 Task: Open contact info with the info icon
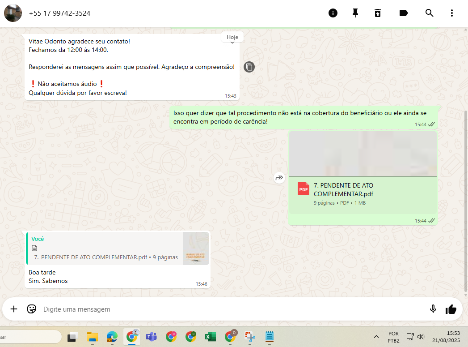coord(333,13)
